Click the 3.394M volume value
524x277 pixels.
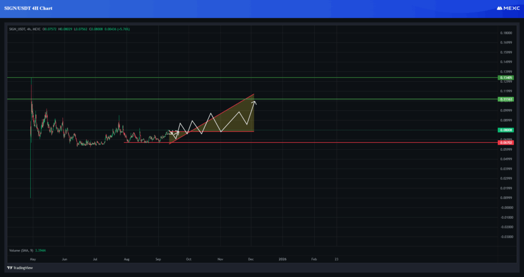(x=41, y=250)
